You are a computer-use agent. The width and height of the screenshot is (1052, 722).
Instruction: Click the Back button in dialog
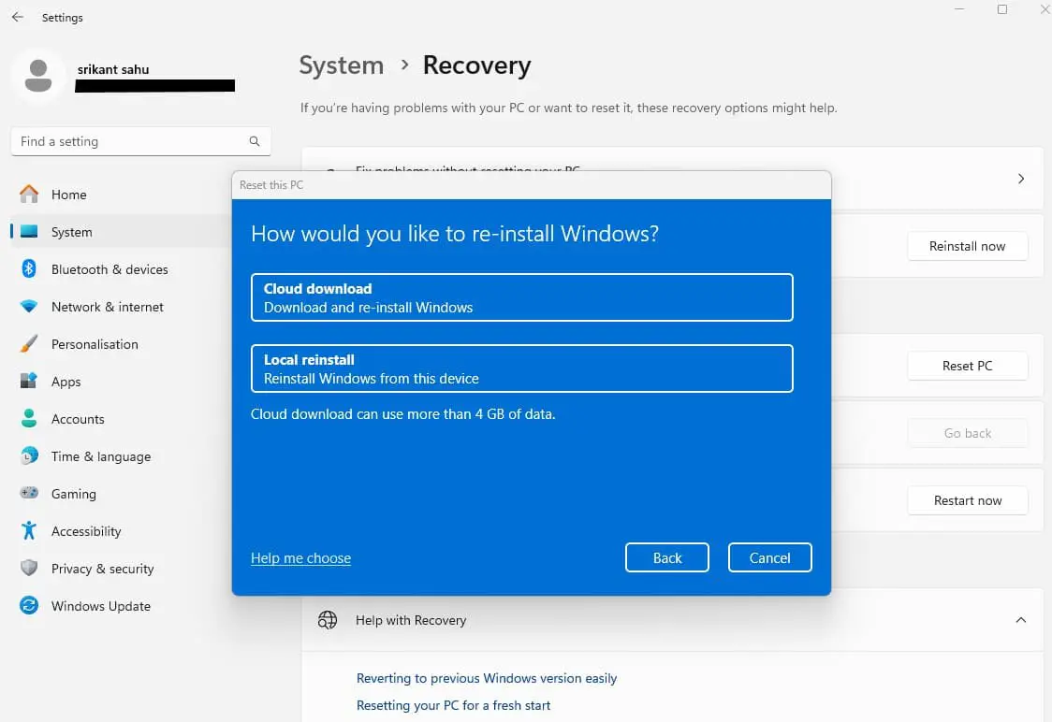[667, 557]
